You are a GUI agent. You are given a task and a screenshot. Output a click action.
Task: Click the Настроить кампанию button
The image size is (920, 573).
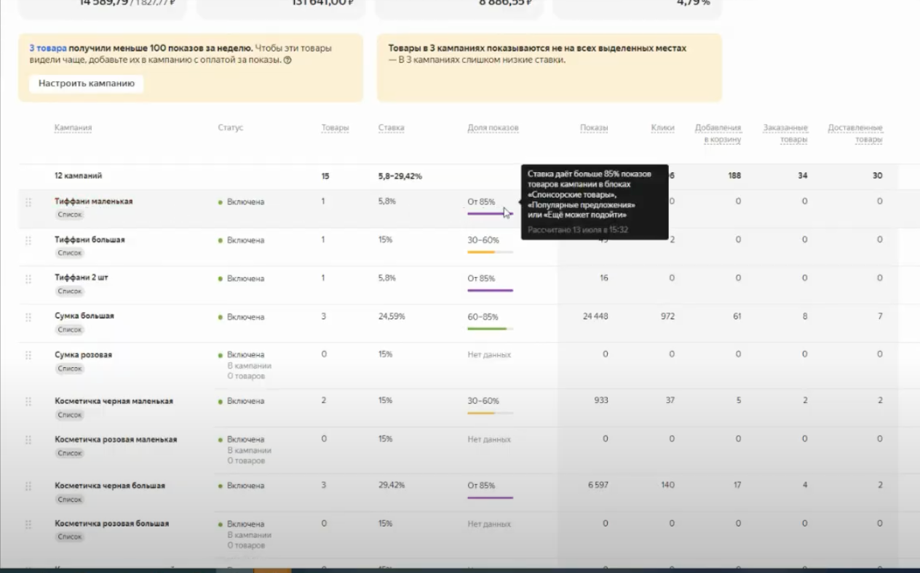point(87,84)
